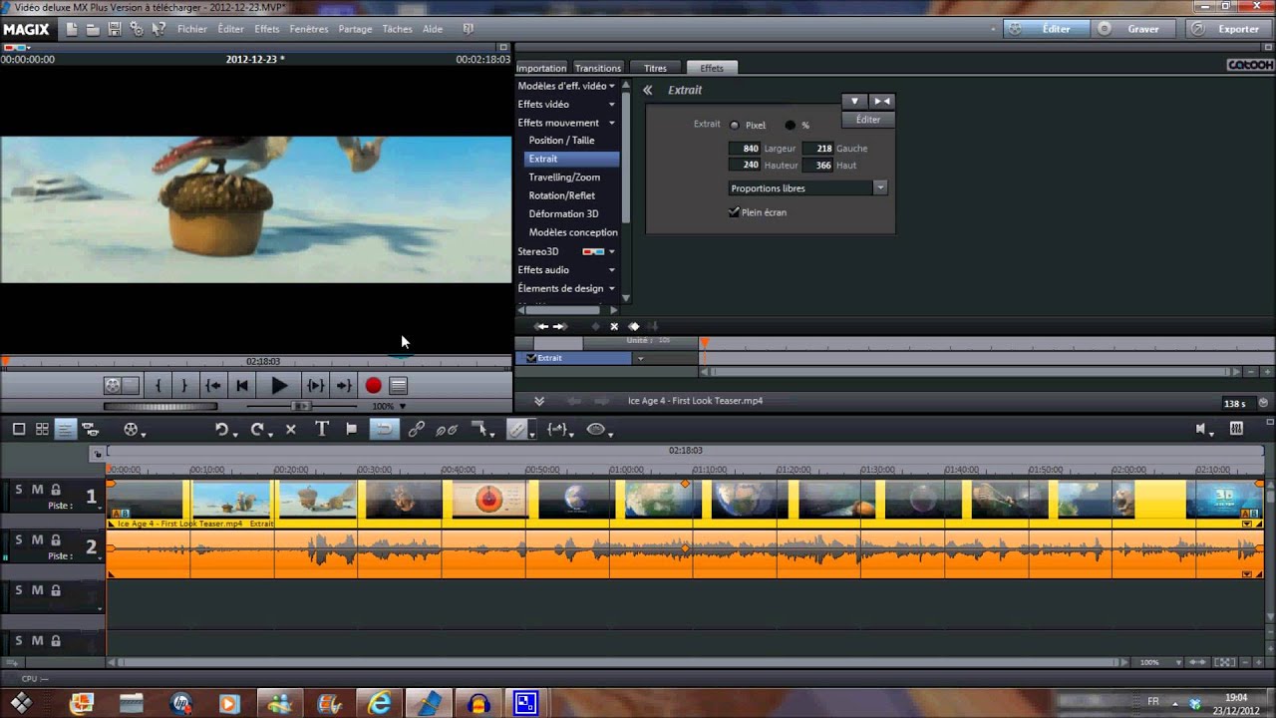Save the project with the floppy disk icon

click(x=115, y=29)
